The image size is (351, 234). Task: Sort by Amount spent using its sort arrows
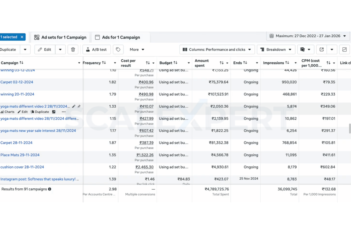click(x=222, y=63)
